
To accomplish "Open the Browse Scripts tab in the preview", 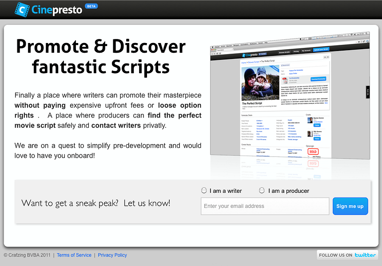I will [285, 51].
